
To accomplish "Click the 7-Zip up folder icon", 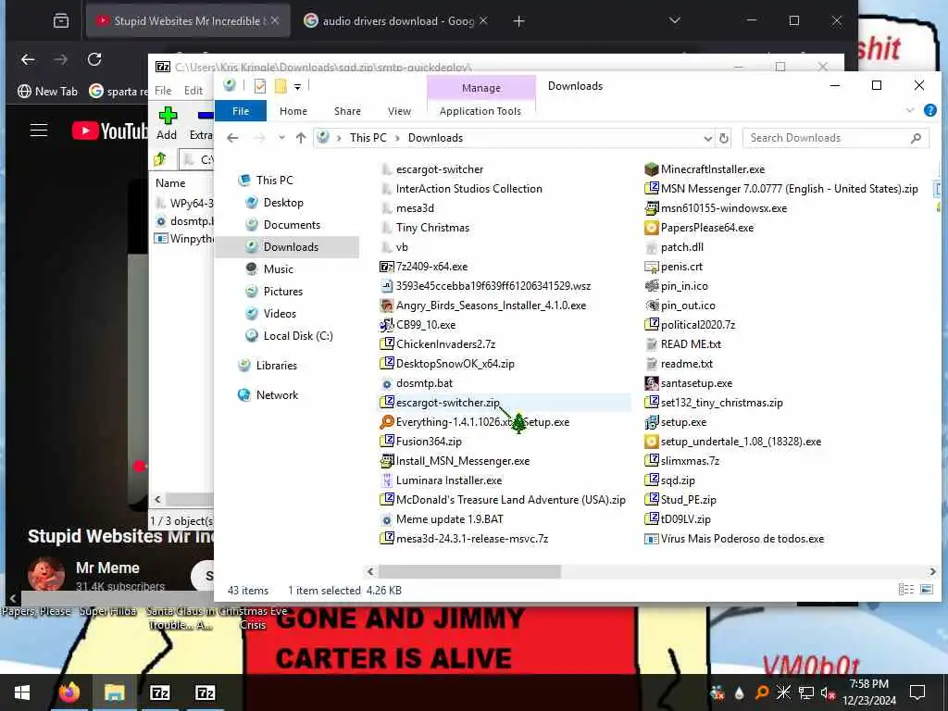I will [x=160, y=159].
